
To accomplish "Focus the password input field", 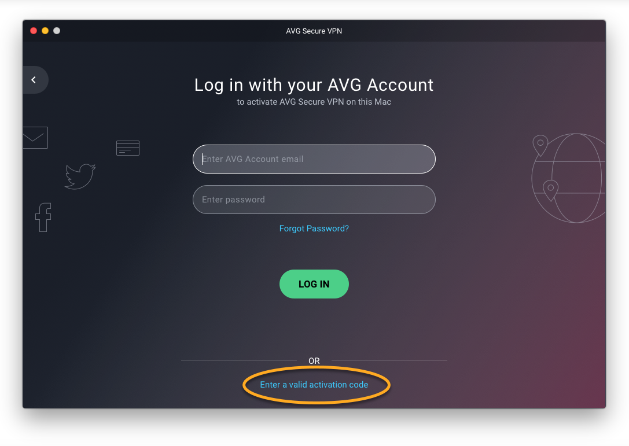I will [314, 200].
